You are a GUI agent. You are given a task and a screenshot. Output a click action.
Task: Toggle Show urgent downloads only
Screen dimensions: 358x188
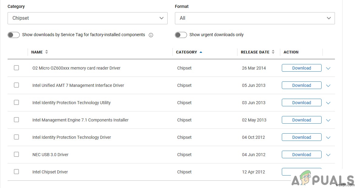click(181, 35)
